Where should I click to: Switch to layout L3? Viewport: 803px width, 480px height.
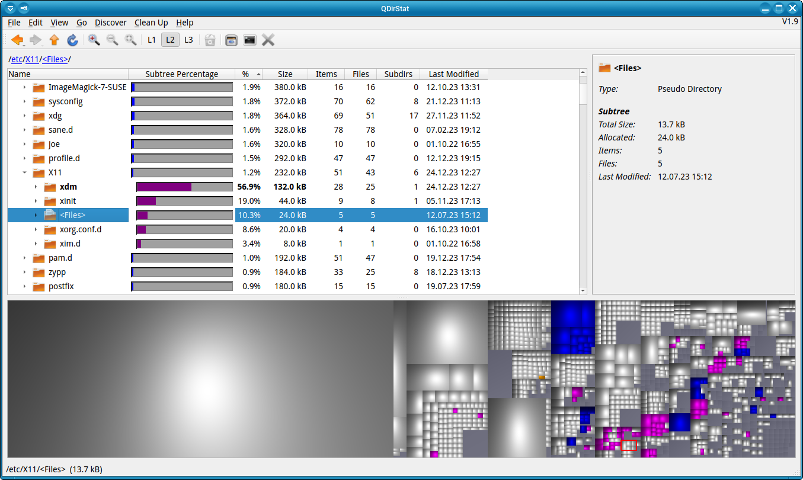click(x=188, y=40)
